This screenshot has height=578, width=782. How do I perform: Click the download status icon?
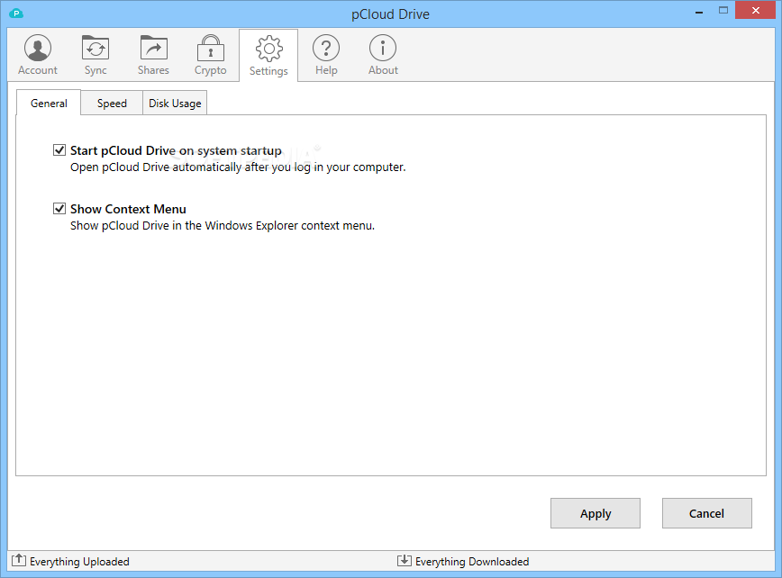(x=404, y=560)
